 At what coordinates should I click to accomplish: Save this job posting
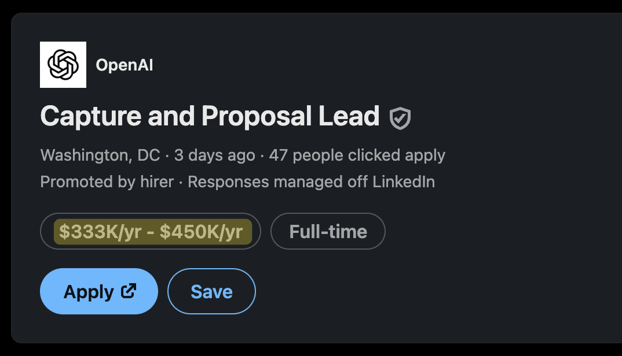[211, 291]
